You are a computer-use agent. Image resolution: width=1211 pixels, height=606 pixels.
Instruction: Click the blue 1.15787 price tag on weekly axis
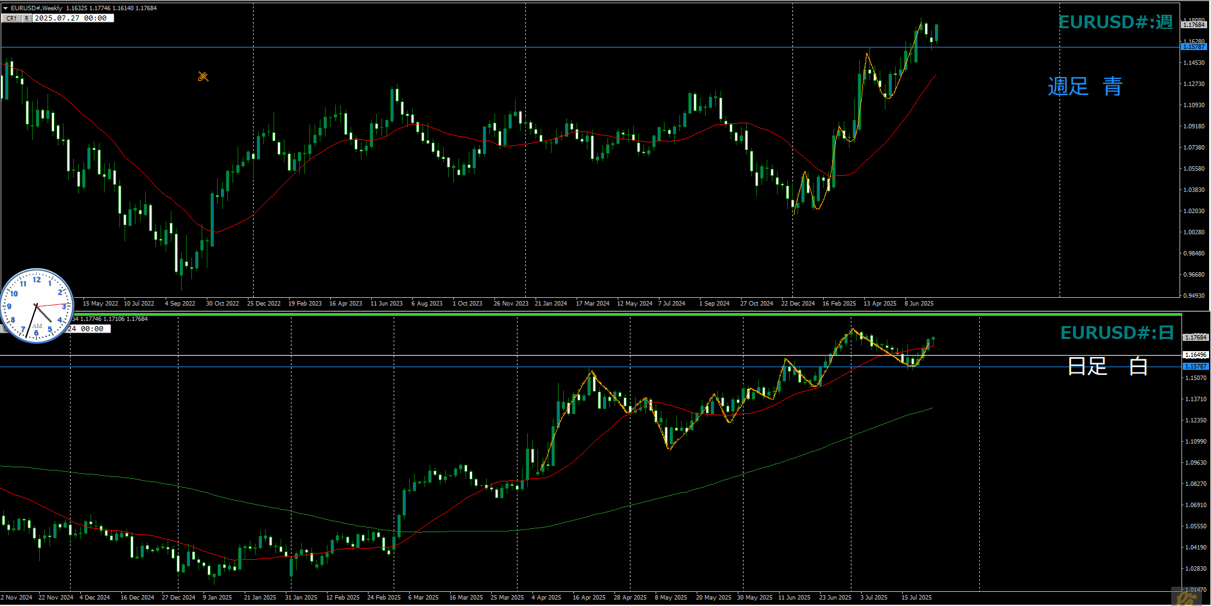click(1194, 47)
